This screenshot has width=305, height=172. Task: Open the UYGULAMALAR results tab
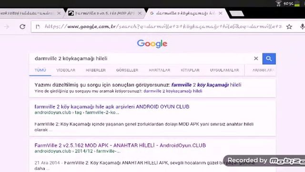(x=224, y=70)
